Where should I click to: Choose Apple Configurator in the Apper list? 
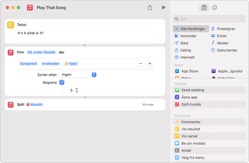coord(227,71)
